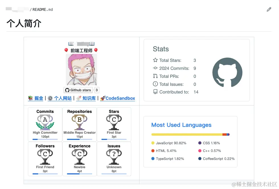The width and height of the screenshot is (279, 189).
Task: Click the 'JavaScript 90.82%' language entry
Action: (x=169, y=143)
